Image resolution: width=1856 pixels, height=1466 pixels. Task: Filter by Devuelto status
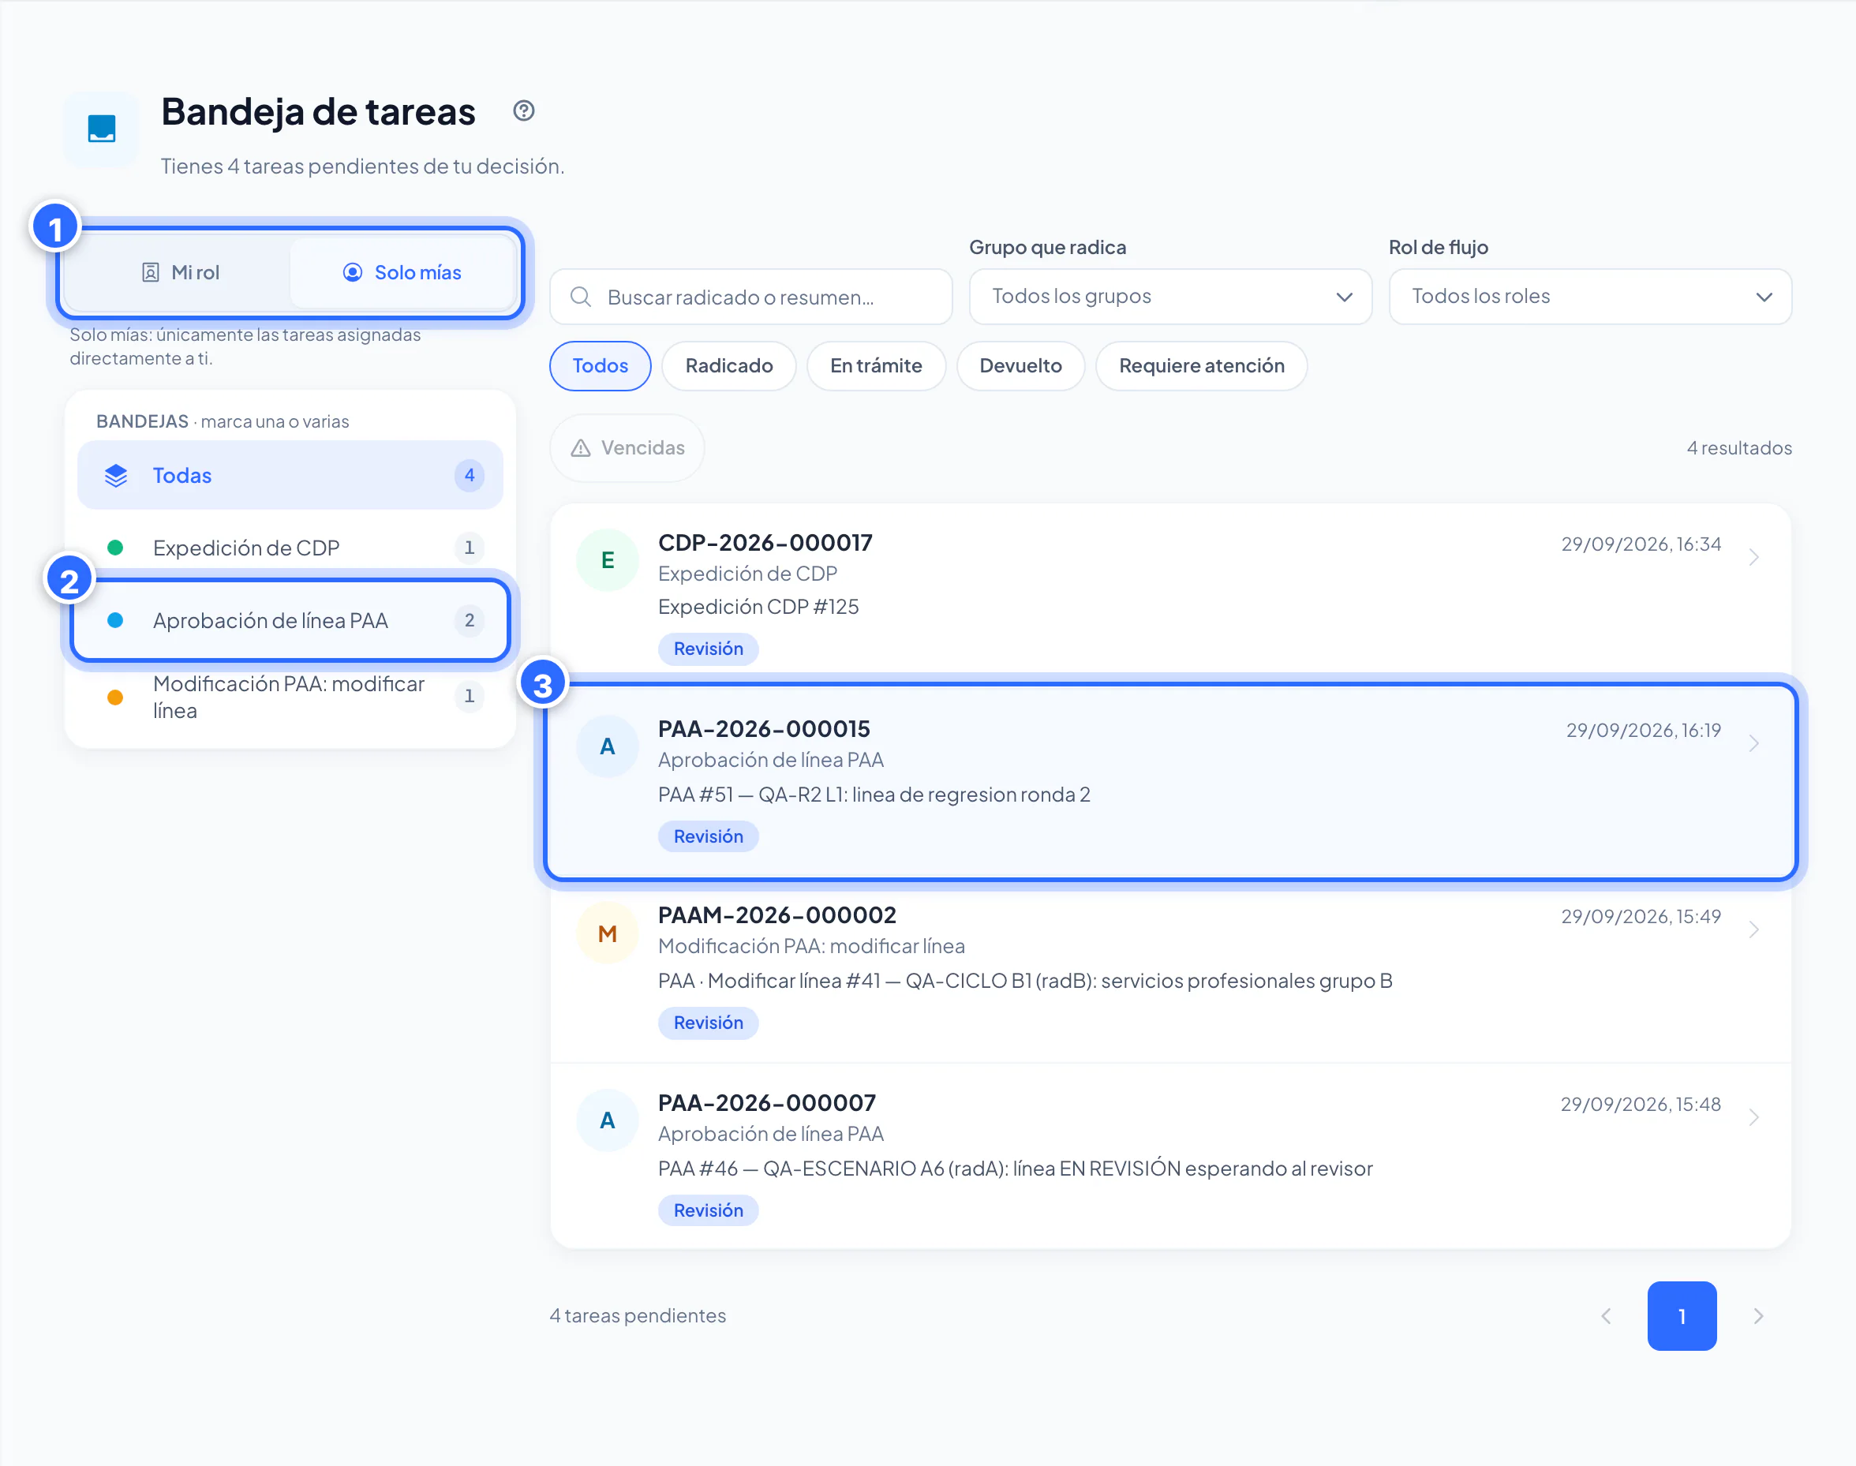point(1020,366)
